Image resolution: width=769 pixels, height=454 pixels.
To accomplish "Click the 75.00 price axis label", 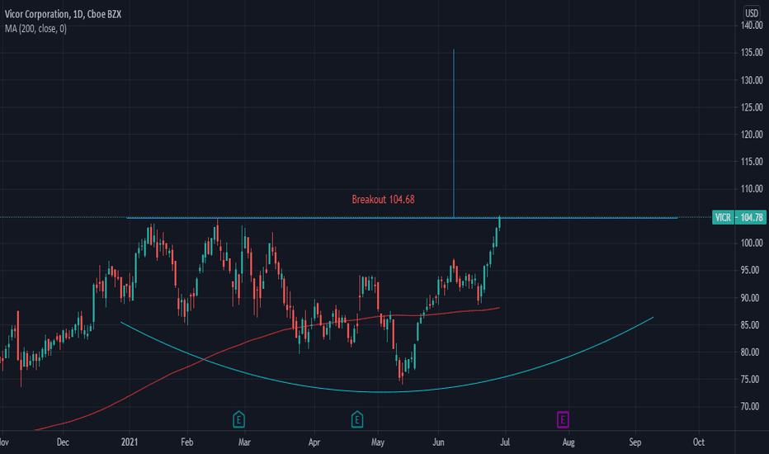I will click(x=752, y=380).
